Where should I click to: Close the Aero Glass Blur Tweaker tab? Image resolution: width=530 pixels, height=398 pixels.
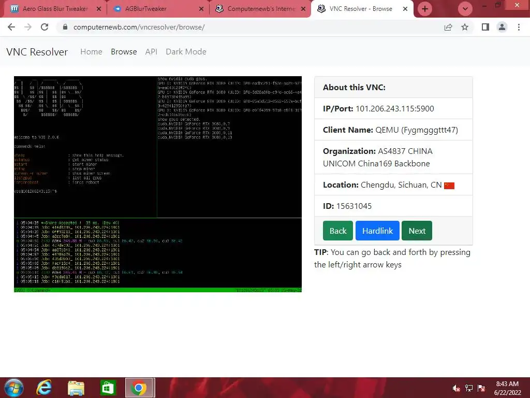click(99, 9)
